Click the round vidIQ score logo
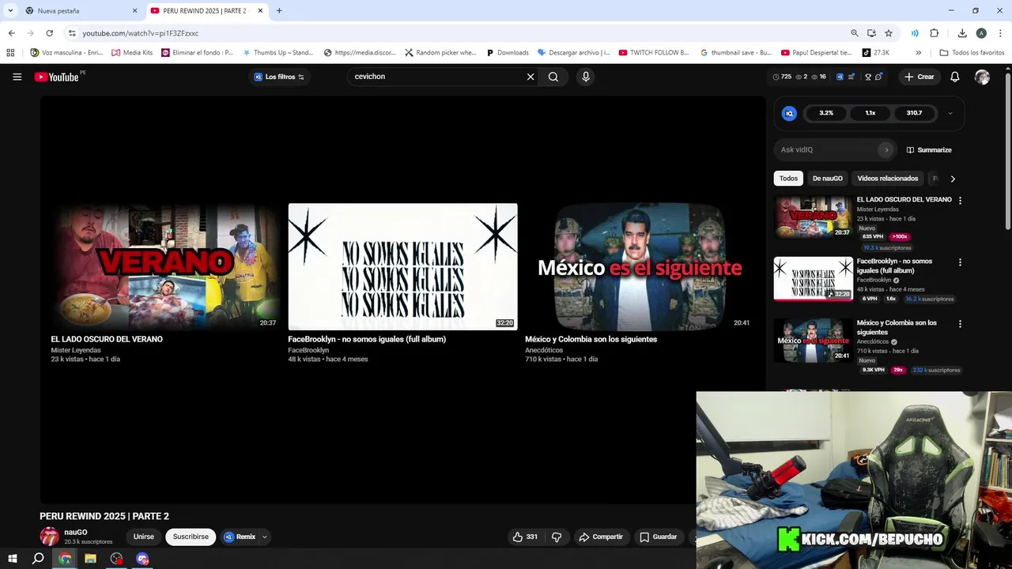The width and height of the screenshot is (1012, 569). (x=789, y=113)
